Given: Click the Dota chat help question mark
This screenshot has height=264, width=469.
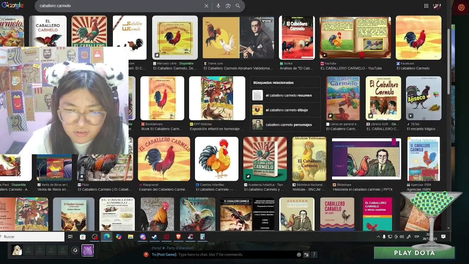Looking at the screenshot, I should click(x=314, y=254).
